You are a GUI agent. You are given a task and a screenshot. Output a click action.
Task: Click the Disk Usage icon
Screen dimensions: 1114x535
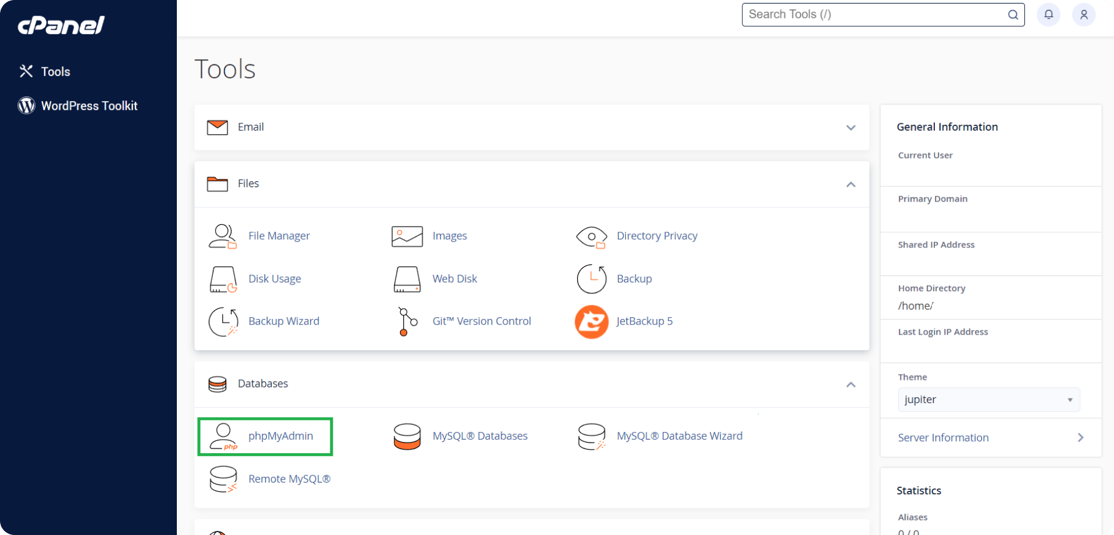click(222, 279)
